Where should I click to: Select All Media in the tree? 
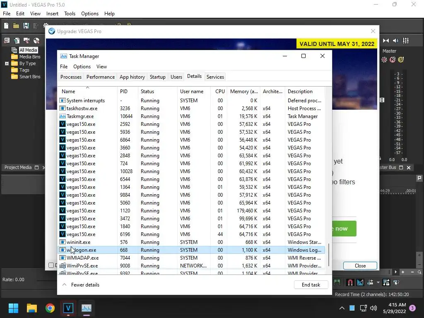(28, 50)
